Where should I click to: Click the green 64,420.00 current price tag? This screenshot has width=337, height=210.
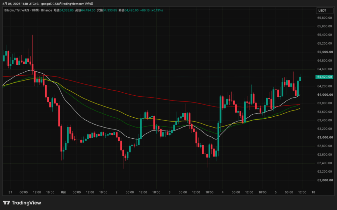tap(324, 77)
